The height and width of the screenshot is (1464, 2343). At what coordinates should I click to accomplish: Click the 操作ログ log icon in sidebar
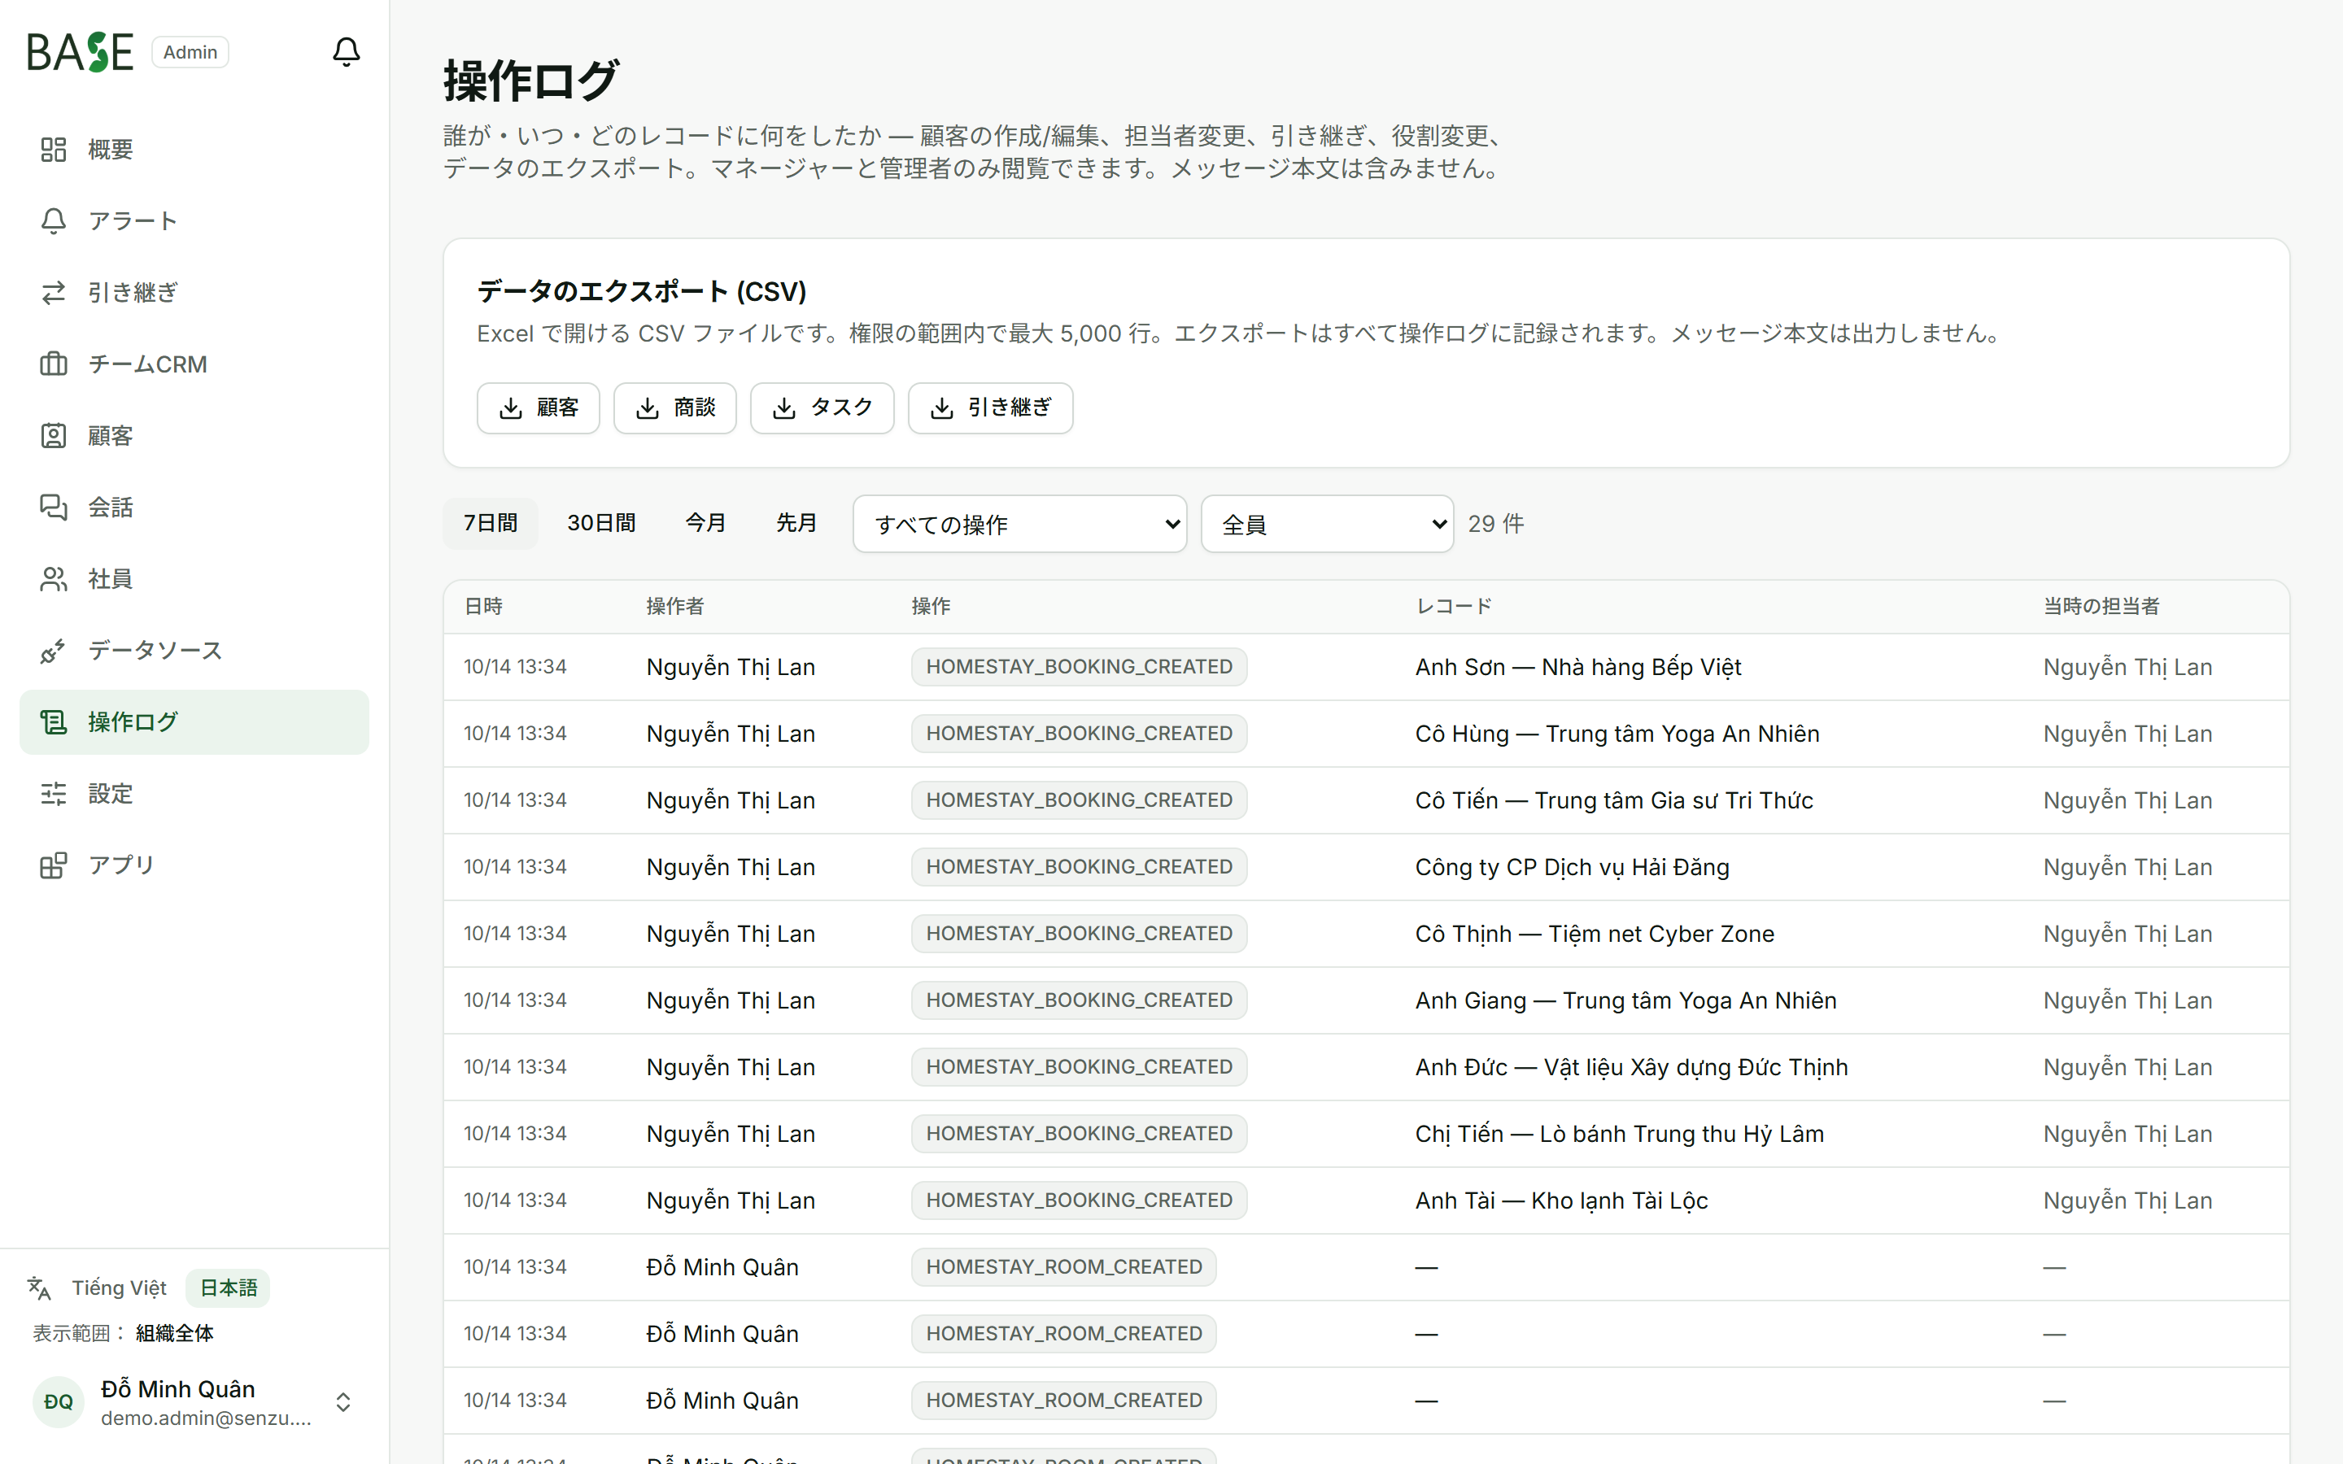click(x=53, y=722)
